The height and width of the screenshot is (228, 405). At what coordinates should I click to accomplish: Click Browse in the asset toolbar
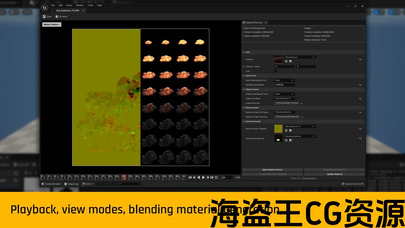pos(61,16)
